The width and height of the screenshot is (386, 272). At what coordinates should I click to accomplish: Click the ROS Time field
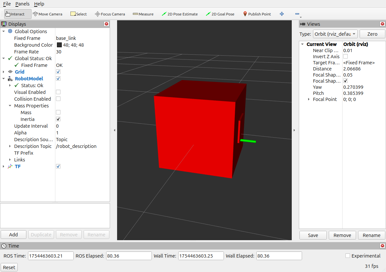[x=51, y=256]
